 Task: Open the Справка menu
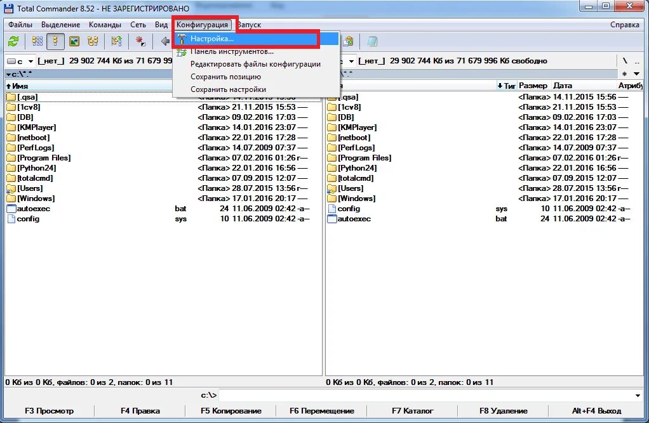click(x=625, y=25)
